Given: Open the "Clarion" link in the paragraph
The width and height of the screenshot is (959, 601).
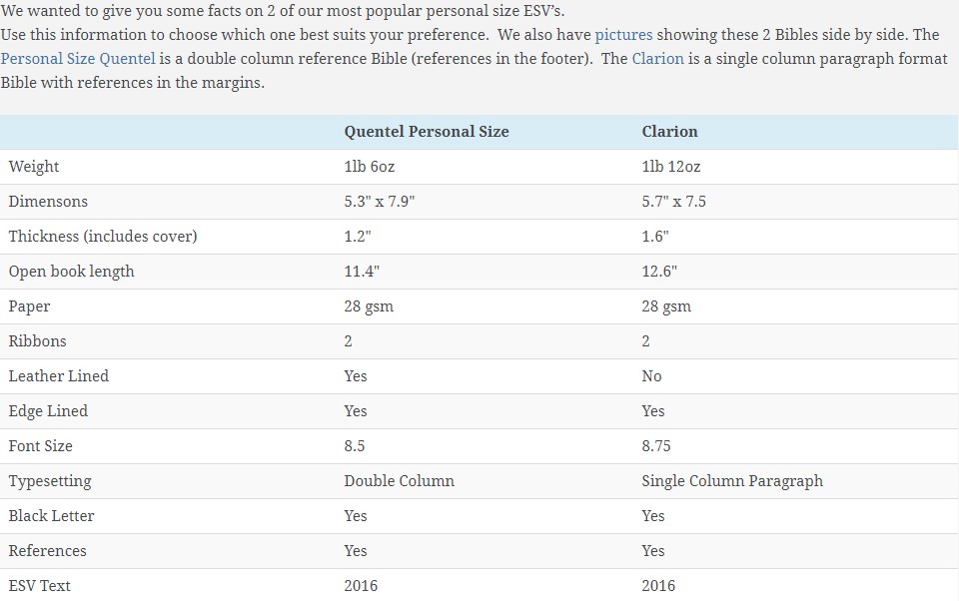Looking at the screenshot, I should (x=657, y=59).
